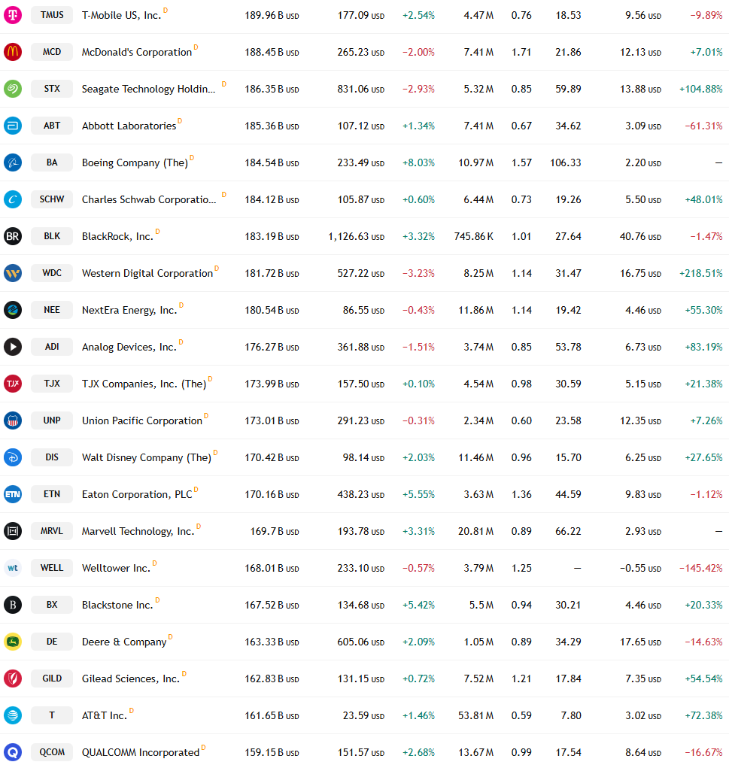Click the Marvell Technology logo icon
Image resolution: width=729 pixels, height=768 pixels.
tap(13, 531)
